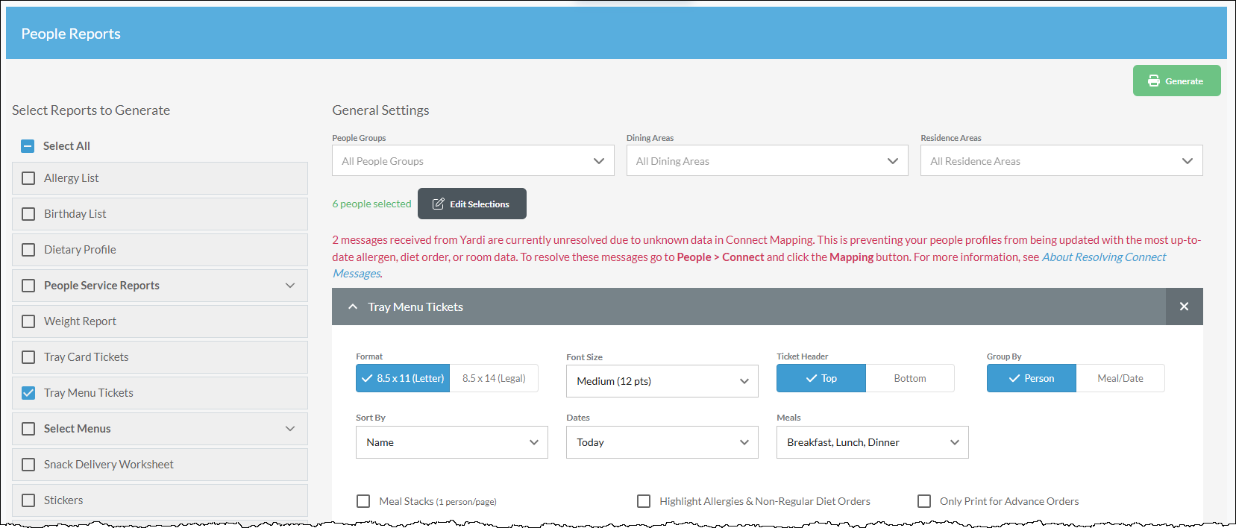Screen dimensions: 1236x528
Task: Collapse the Tray Menu Tickets section caret
Action: click(353, 307)
